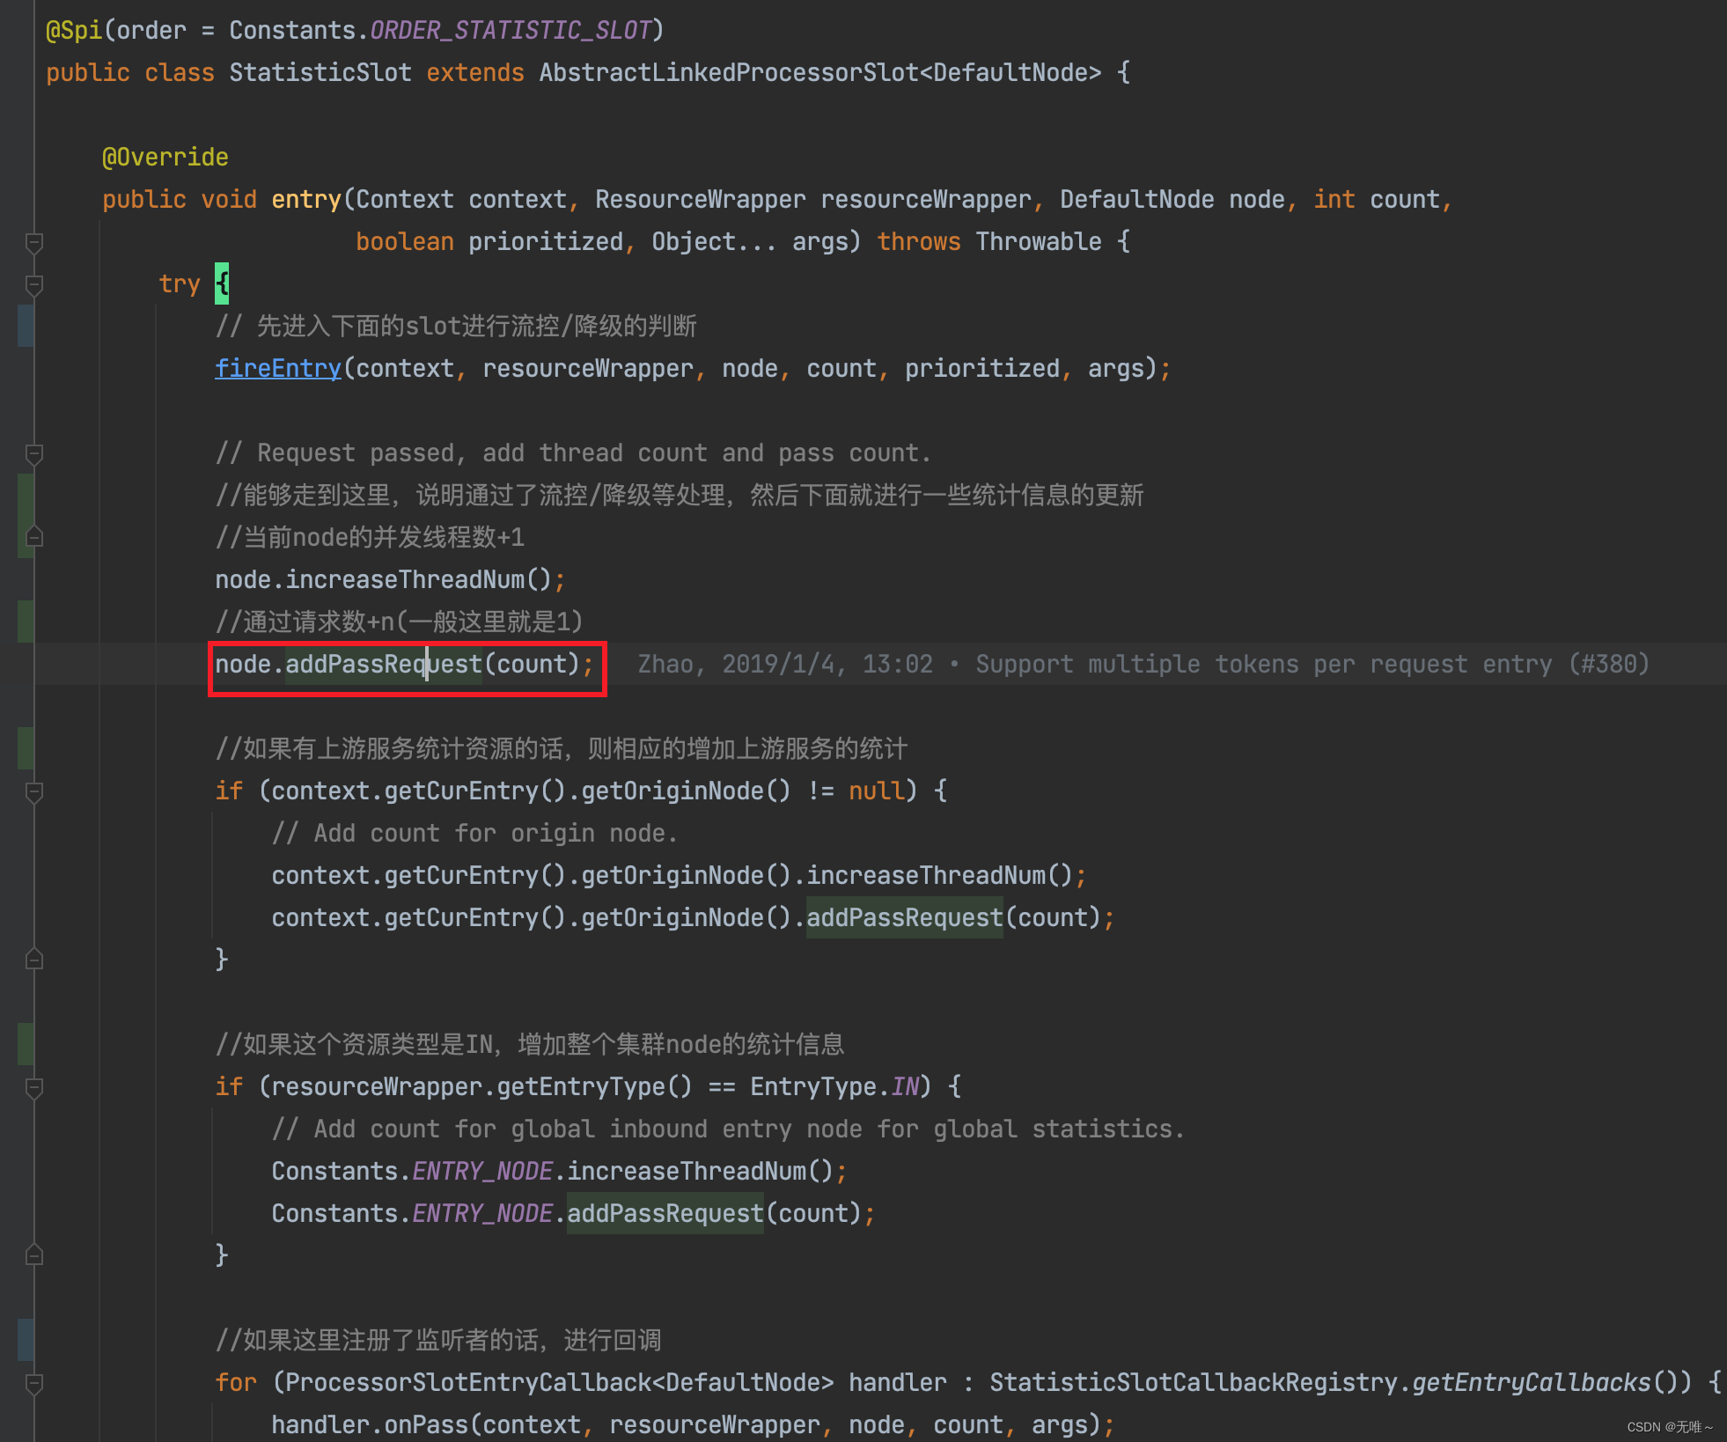Click the entry method name in the declaration

(306, 199)
